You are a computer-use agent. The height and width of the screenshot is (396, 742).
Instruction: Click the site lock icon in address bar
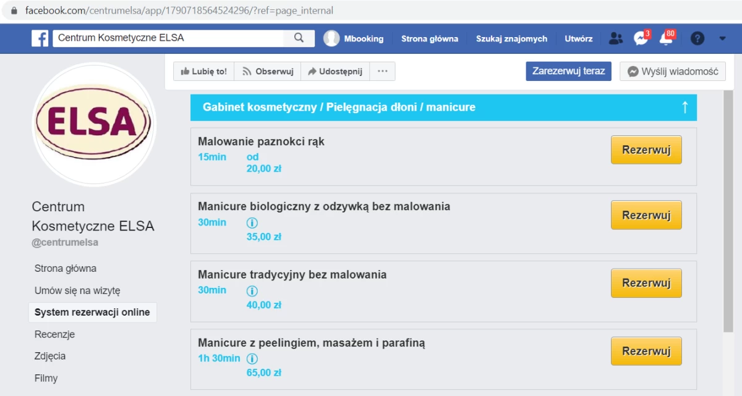pyautogui.click(x=14, y=11)
